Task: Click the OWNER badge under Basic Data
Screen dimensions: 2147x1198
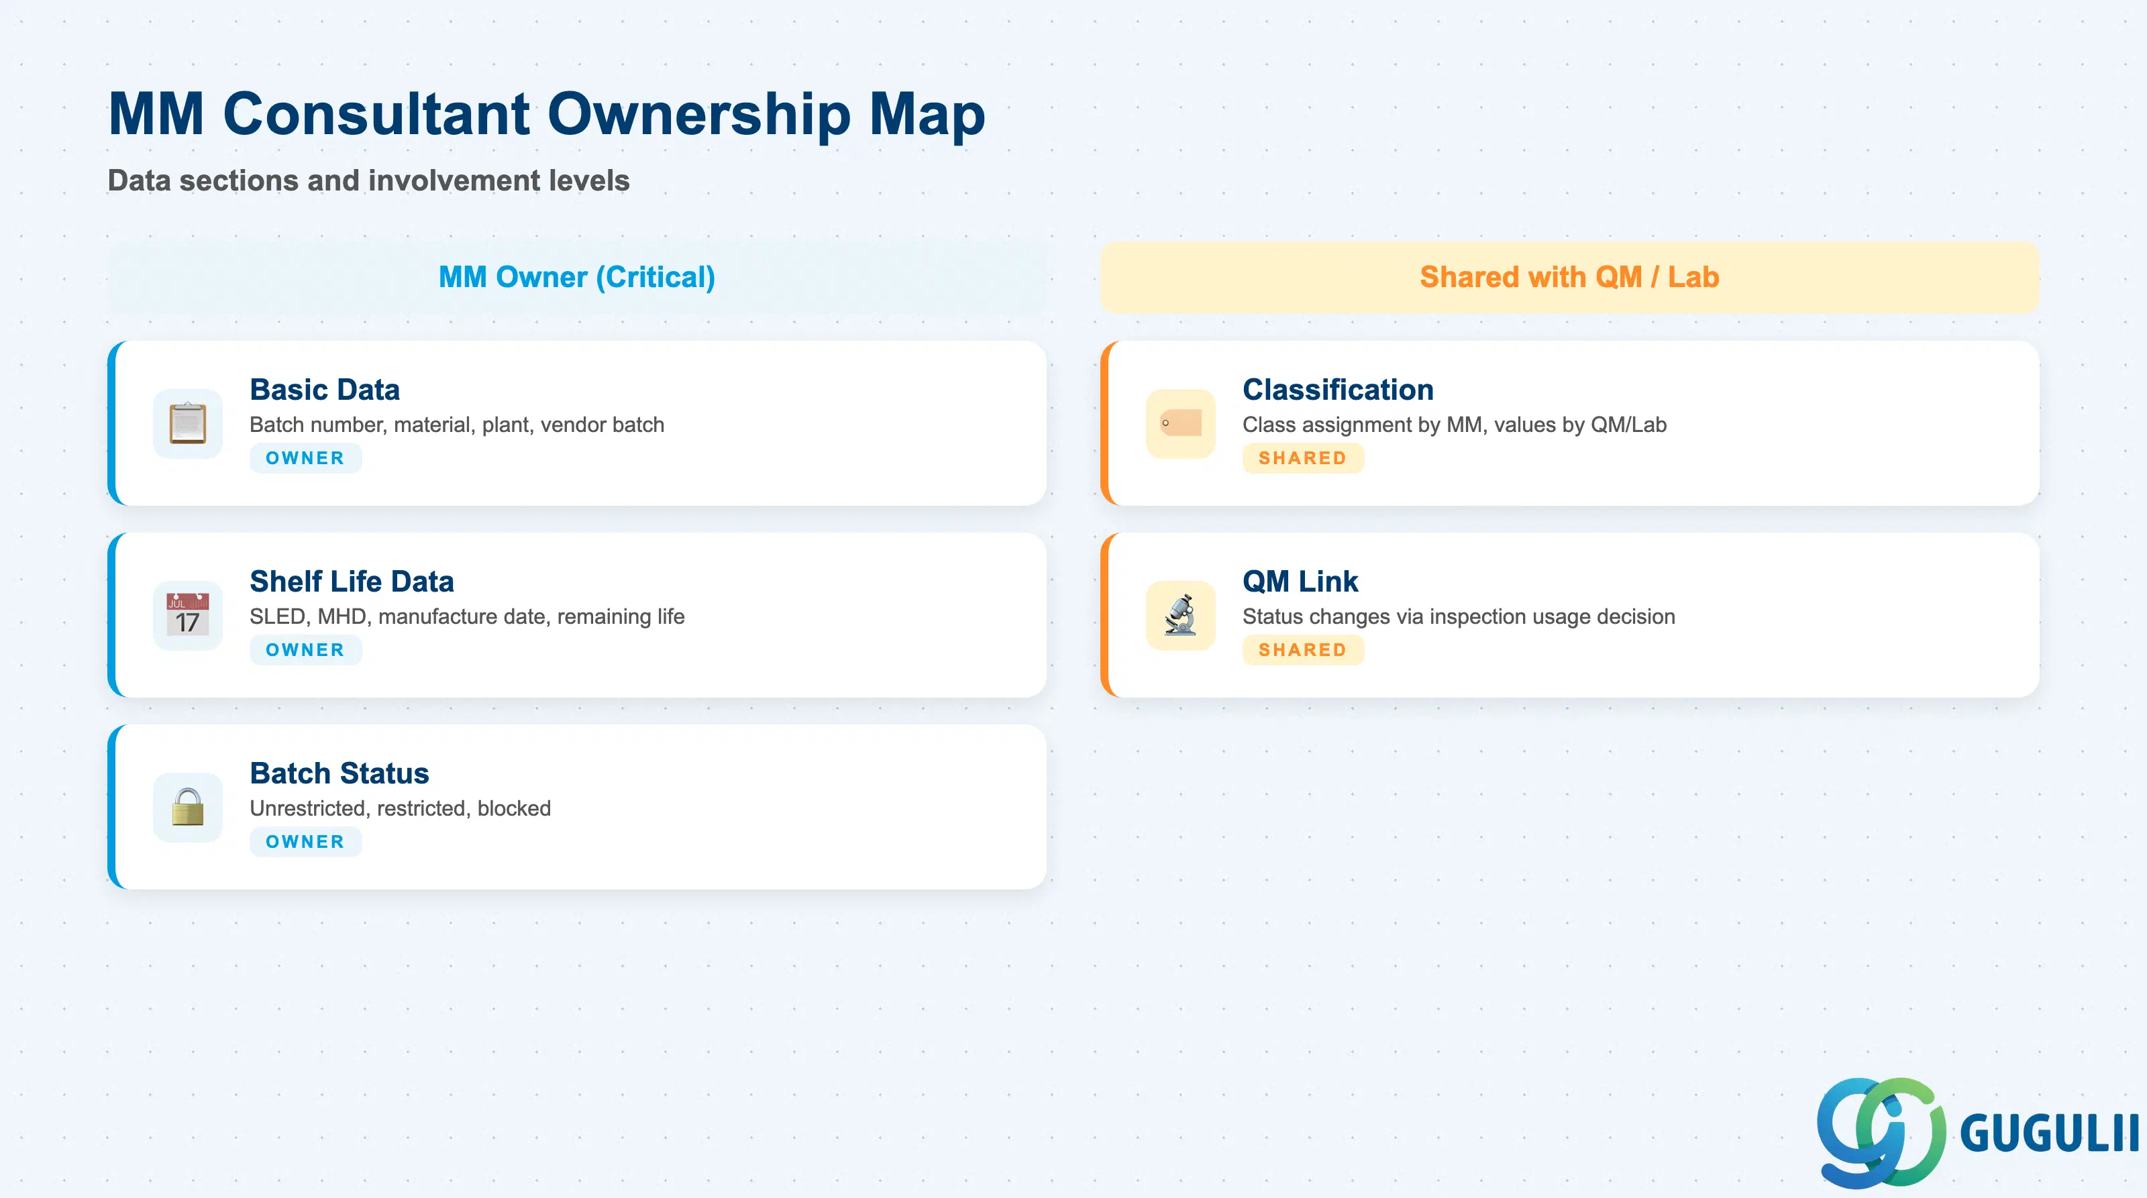Action: [305, 458]
